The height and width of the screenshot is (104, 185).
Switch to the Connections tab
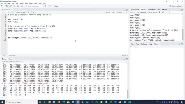tap(151, 10)
